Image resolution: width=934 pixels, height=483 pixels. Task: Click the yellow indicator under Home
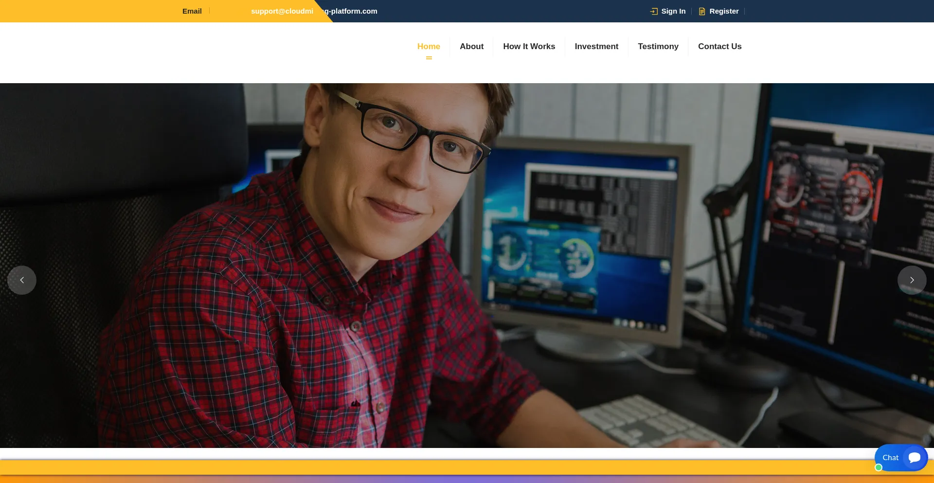pos(429,58)
